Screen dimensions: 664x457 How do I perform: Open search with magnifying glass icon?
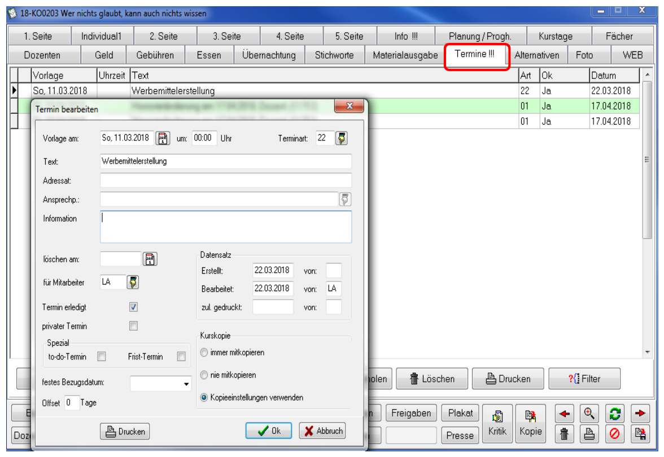pyautogui.click(x=589, y=414)
